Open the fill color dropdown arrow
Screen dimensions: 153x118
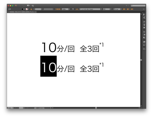point(24,9)
